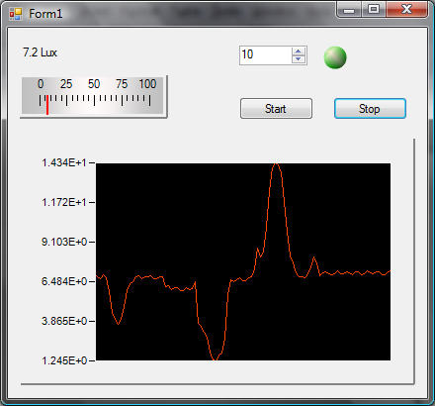Maximize the Form1 window
Image resolution: width=435 pixels, height=406 pixels.
click(374, 9)
